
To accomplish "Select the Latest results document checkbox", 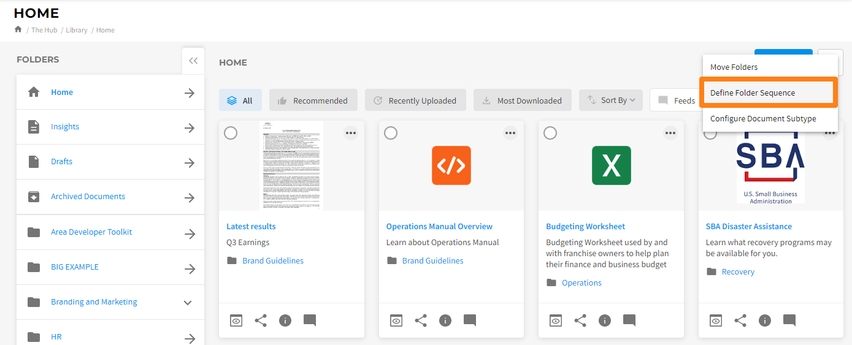I will [231, 133].
